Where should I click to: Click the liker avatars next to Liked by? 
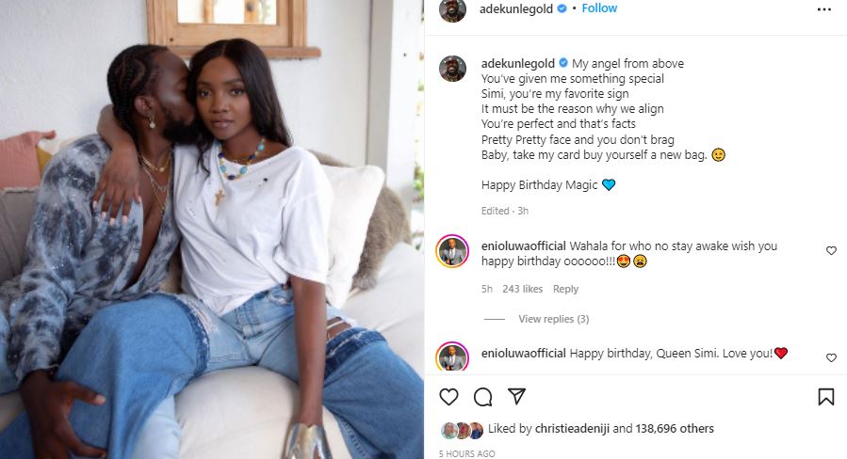462,430
